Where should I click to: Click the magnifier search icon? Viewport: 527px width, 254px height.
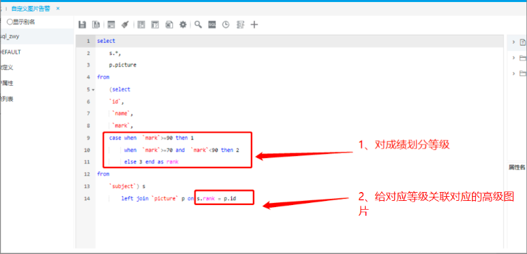(199, 25)
